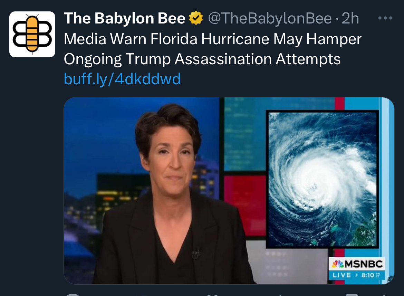This screenshot has height=296, width=404.
Task: Open the three-dot more options menu
Action: coord(385,18)
